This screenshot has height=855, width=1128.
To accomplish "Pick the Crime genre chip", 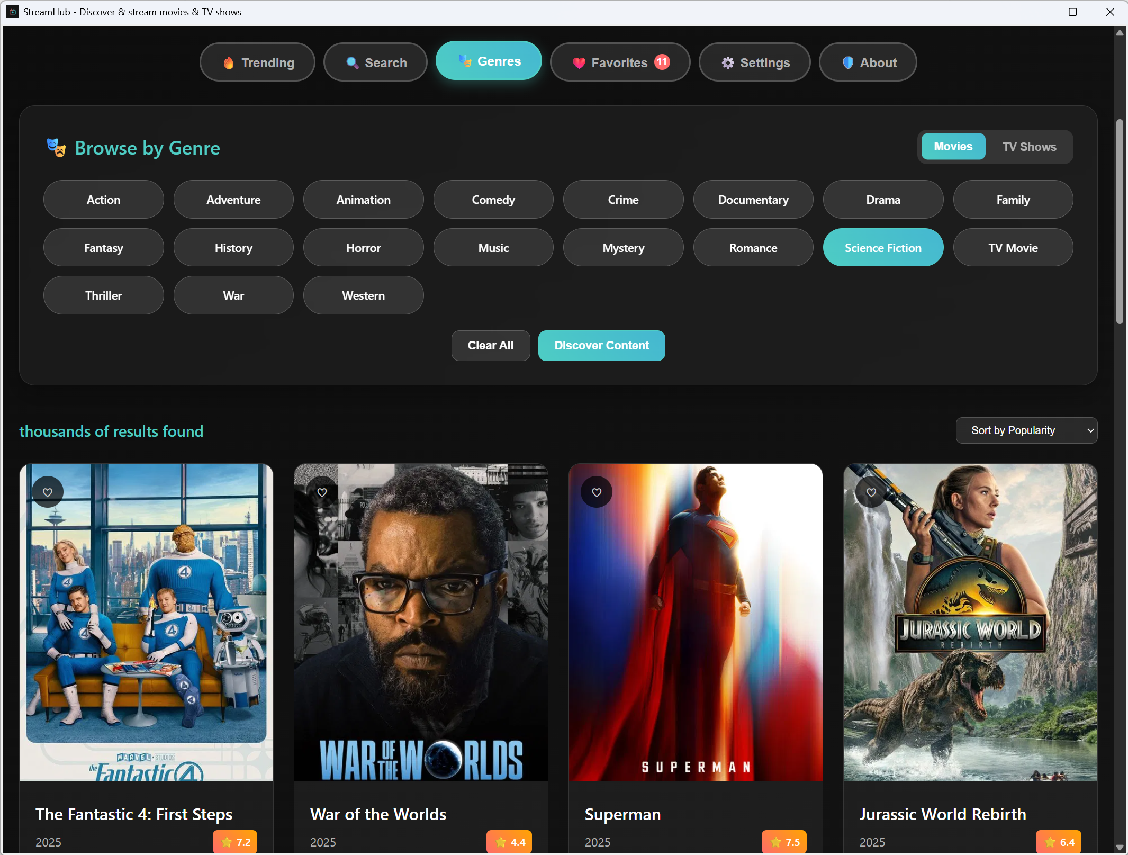I will tap(624, 200).
